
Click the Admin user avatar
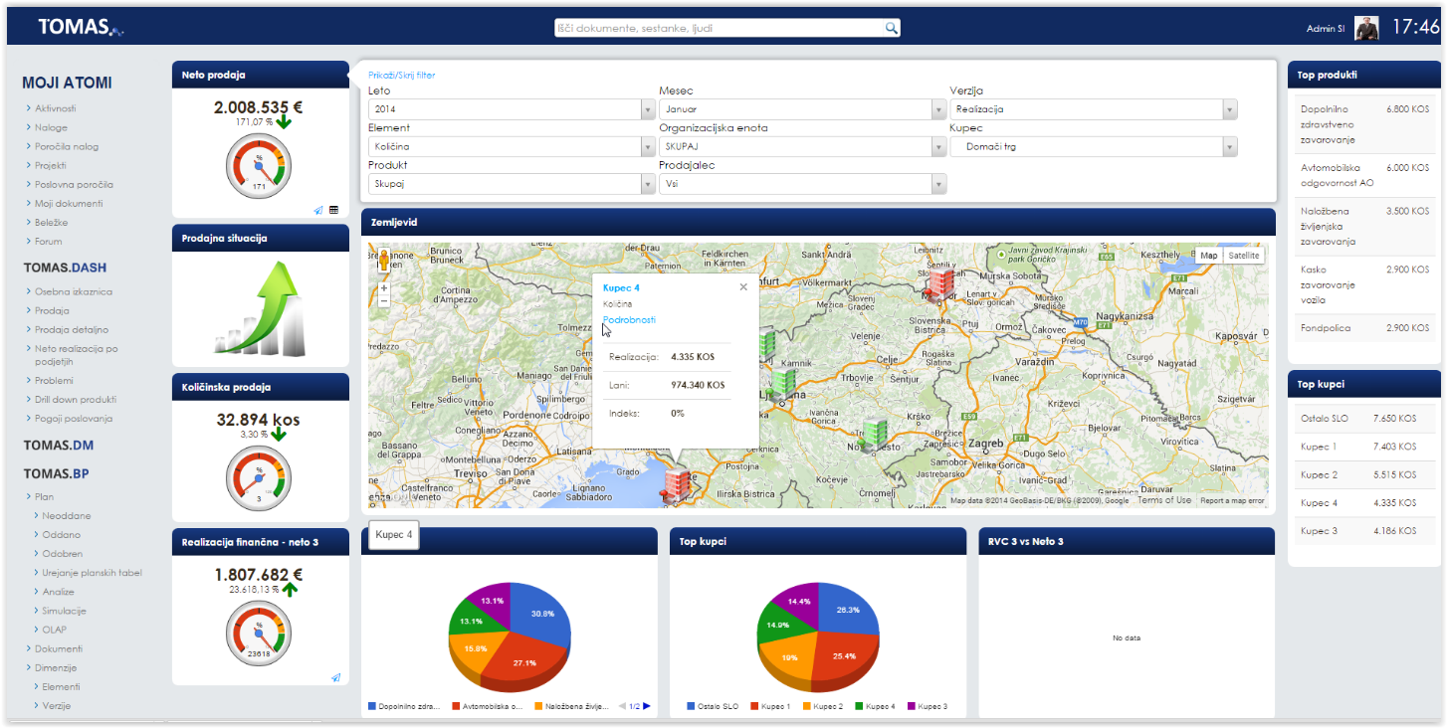coord(1366,28)
